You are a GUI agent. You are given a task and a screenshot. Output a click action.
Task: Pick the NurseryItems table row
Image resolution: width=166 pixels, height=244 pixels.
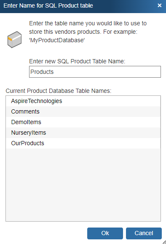click(x=83, y=133)
